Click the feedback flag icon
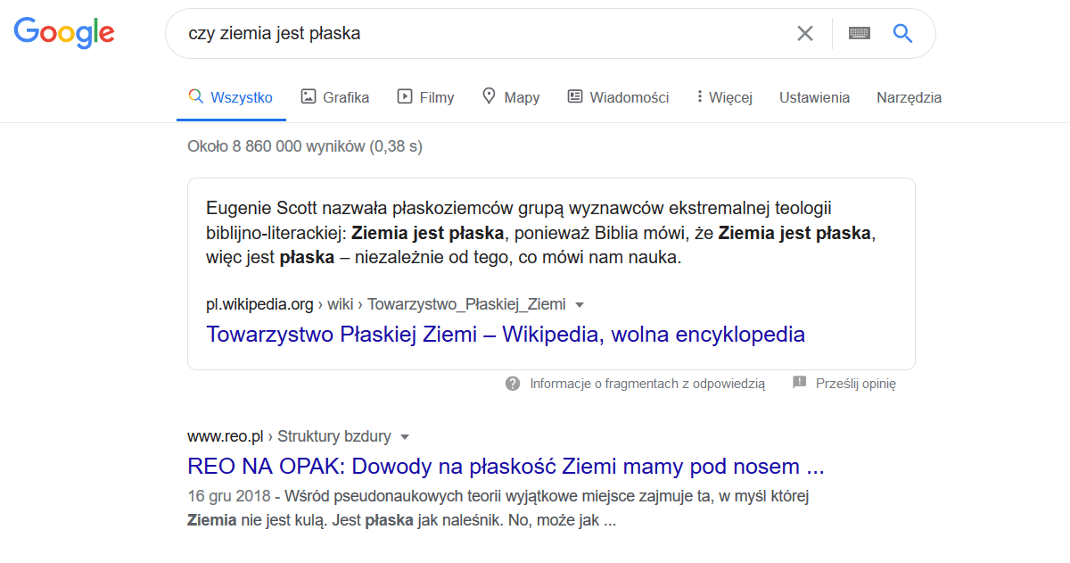Screen dimensions: 1070x563 click(x=799, y=383)
